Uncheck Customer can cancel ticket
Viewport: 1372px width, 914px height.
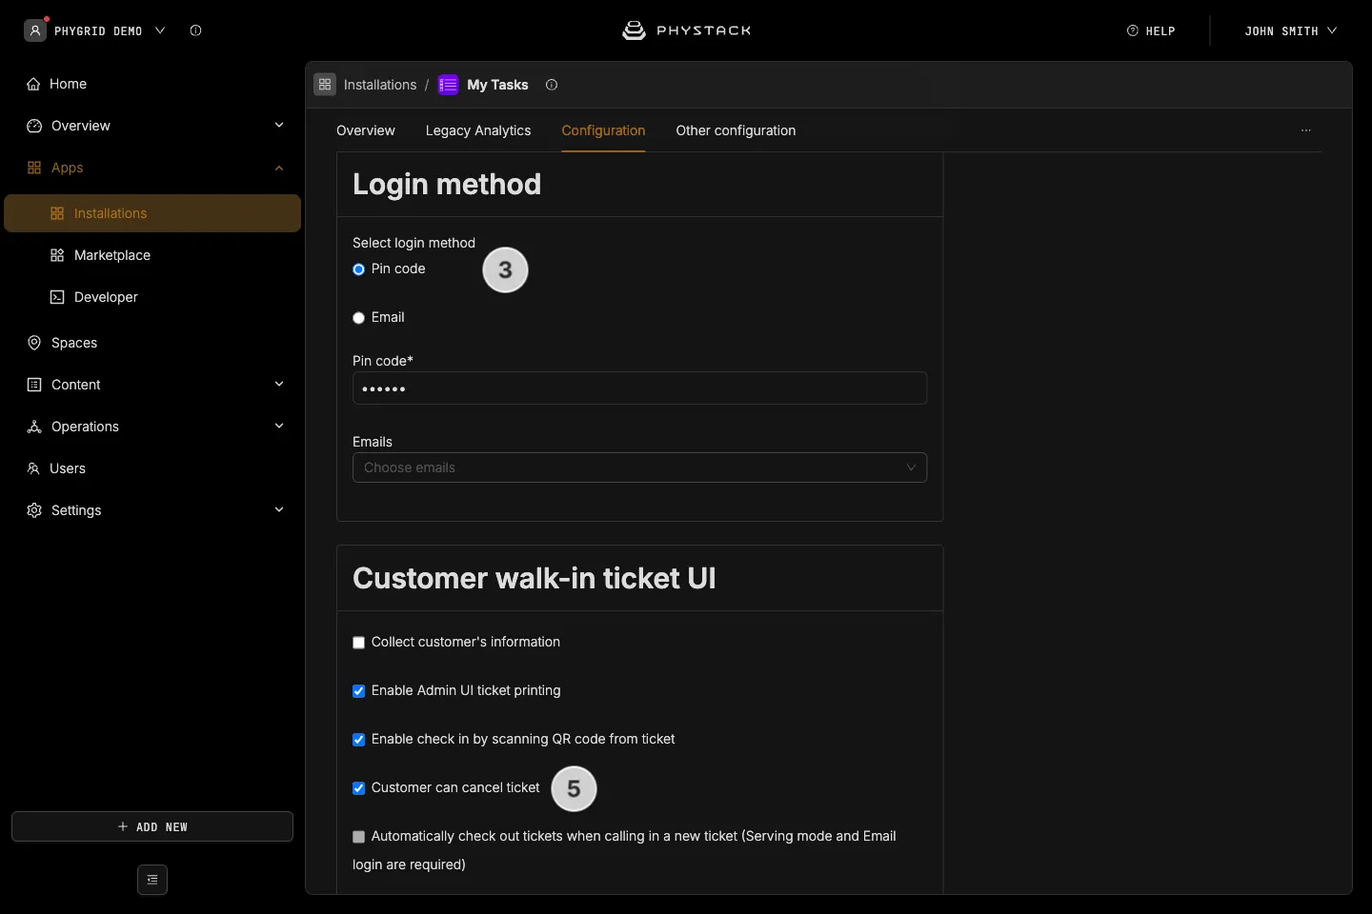click(359, 788)
